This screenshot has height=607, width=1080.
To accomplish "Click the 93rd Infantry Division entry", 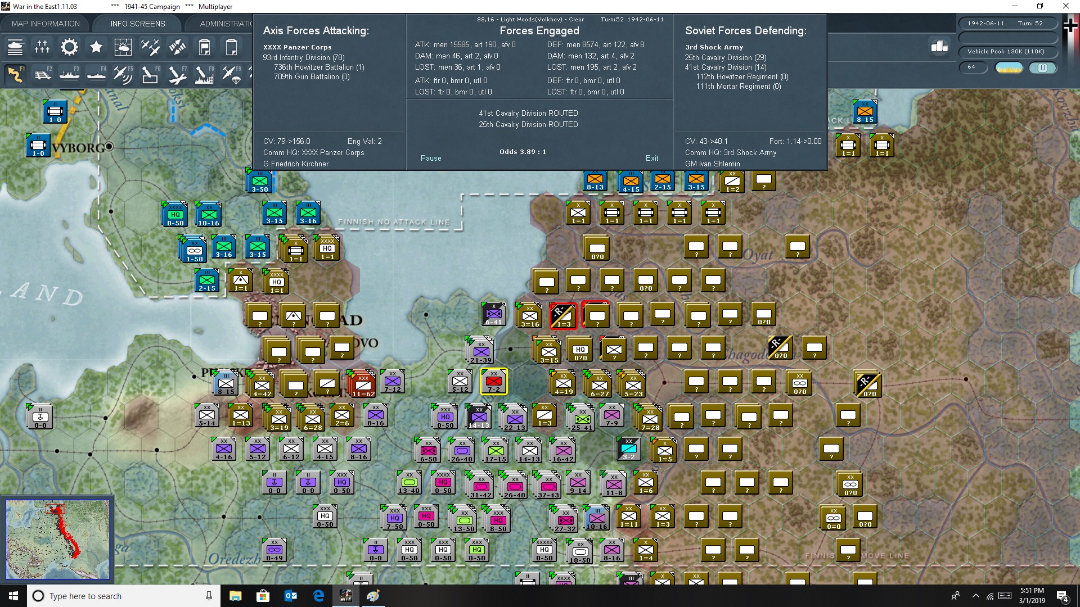I will (x=304, y=57).
